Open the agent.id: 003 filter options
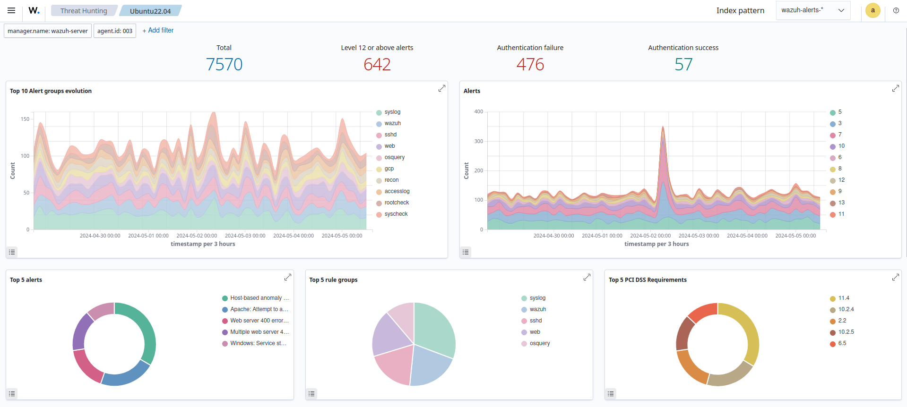Image resolution: width=907 pixels, height=407 pixels. pyautogui.click(x=115, y=31)
